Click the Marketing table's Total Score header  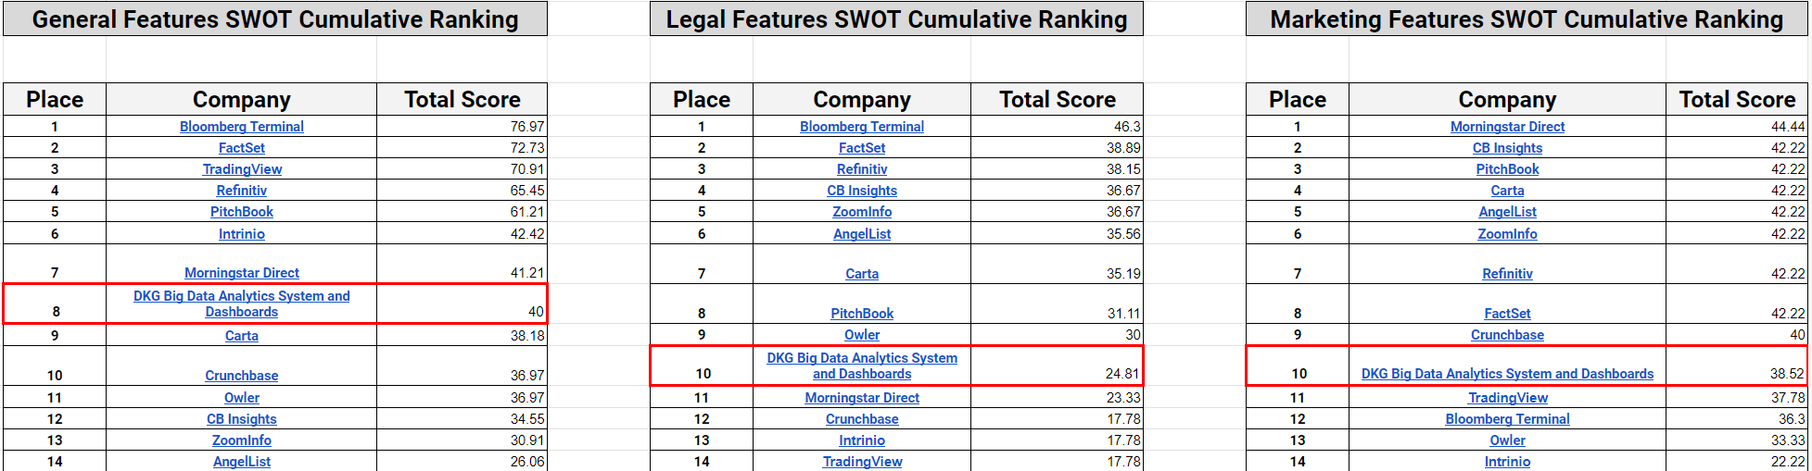(1736, 99)
